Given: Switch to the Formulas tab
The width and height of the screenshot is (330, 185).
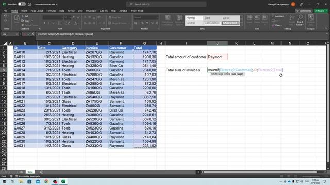Looking at the screenshot, I should (x=51, y=11).
